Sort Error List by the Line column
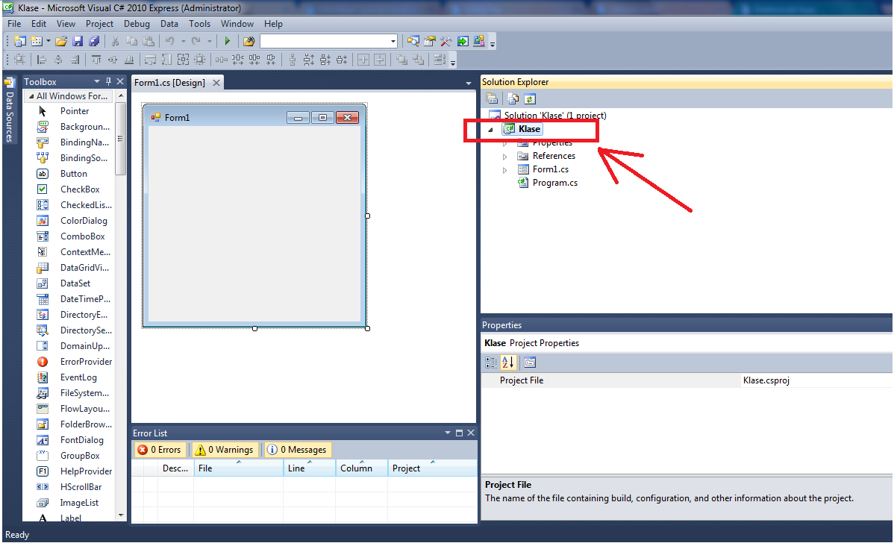The width and height of the screenshot is (894, 546). (x=309, y=468)
